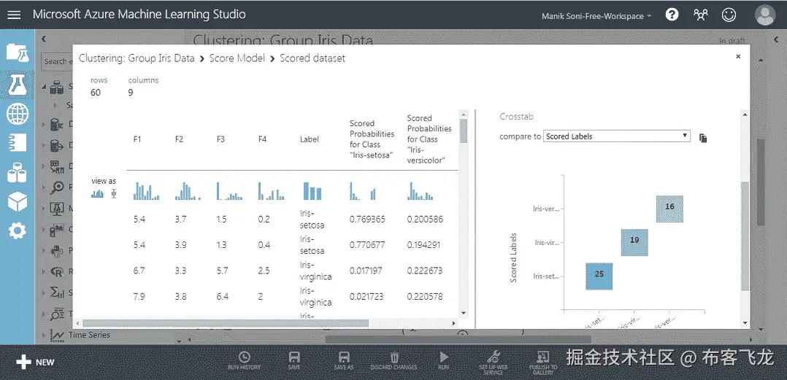This screenshot has width=787, height=380.
Task: Open the community people icon
Action: click(701, 15)
